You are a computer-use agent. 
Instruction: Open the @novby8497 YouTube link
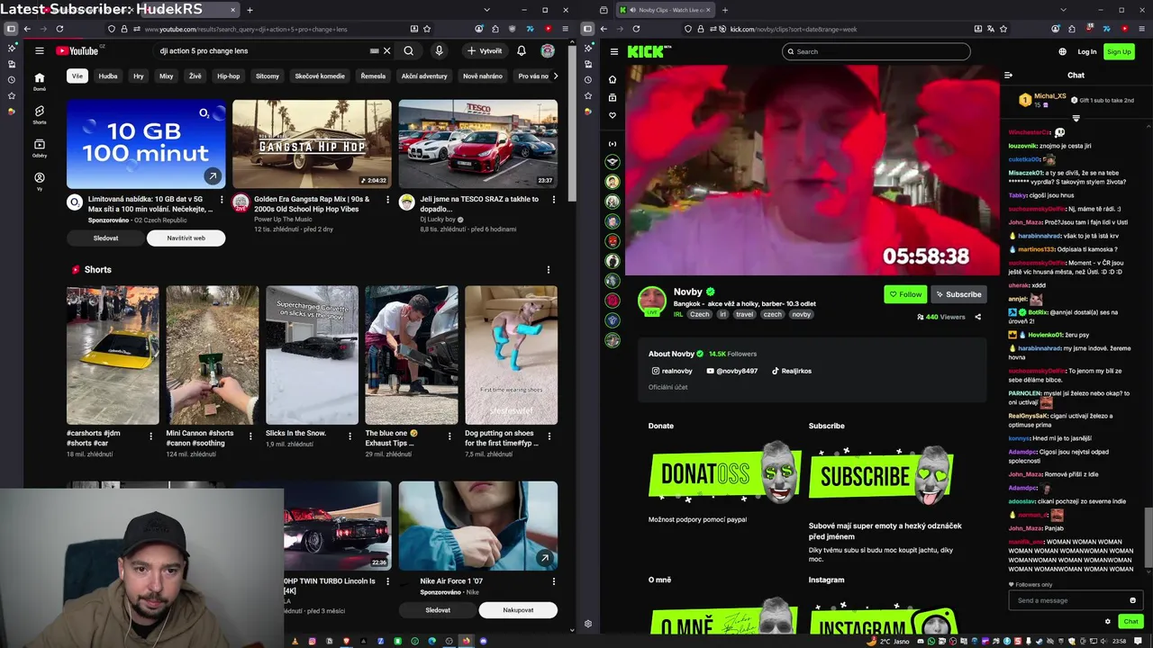pyautogui.click(x=732, y=371)
